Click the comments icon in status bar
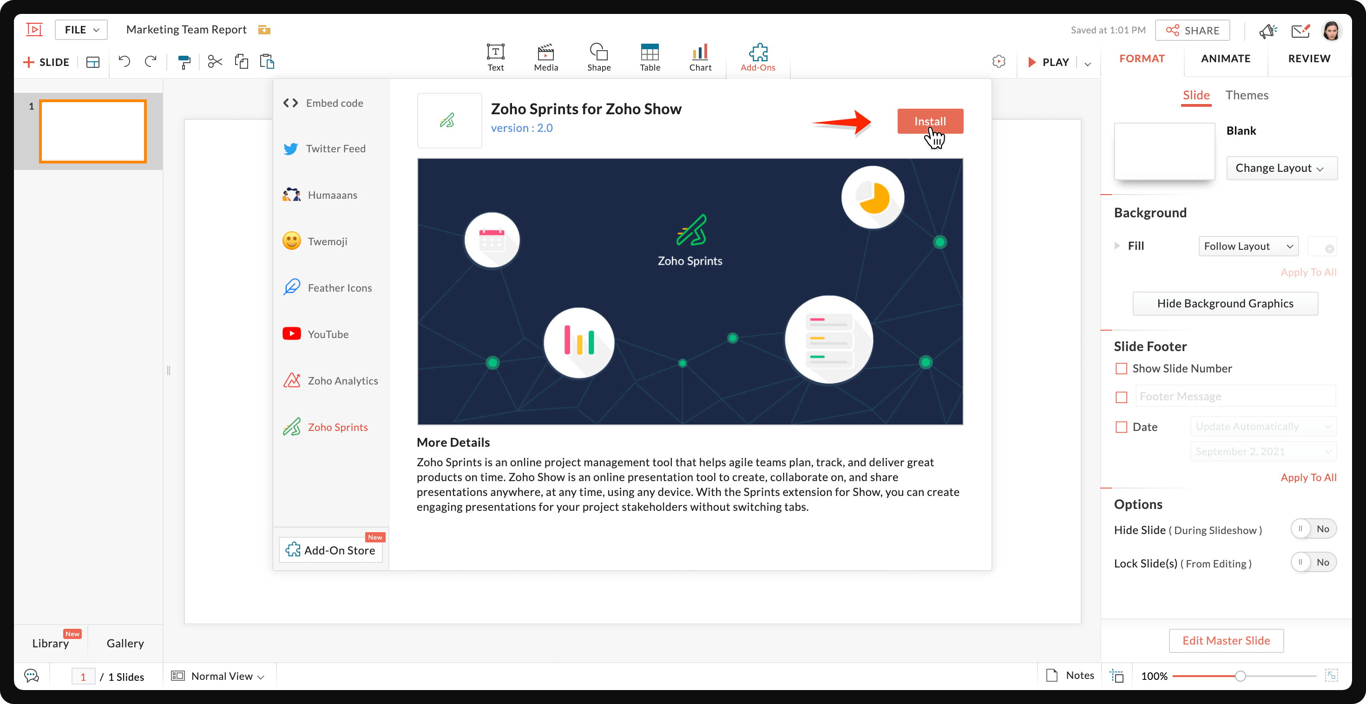 32,676
